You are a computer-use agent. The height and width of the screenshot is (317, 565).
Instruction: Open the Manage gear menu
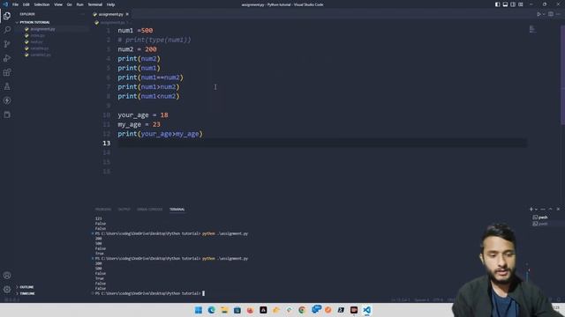tap(7, 290)
